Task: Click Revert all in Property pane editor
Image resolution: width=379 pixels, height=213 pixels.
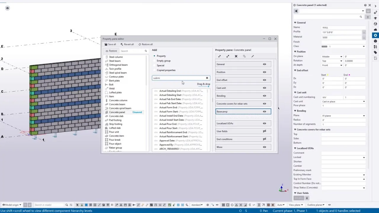Action: (127, 44)
